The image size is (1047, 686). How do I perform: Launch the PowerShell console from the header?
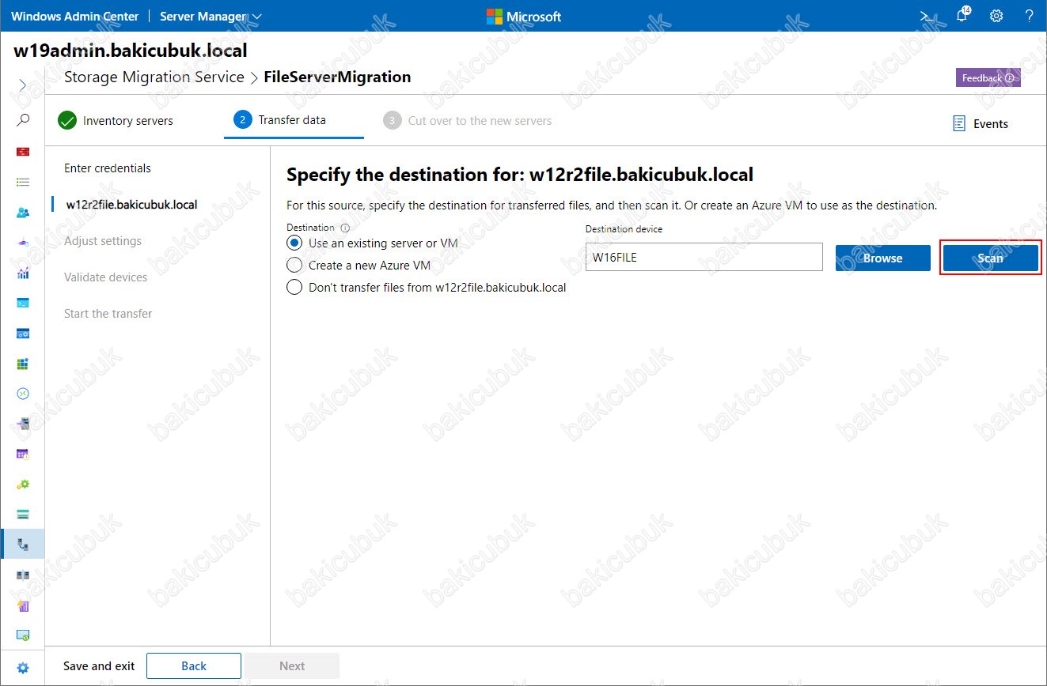(x=927, y=16)
